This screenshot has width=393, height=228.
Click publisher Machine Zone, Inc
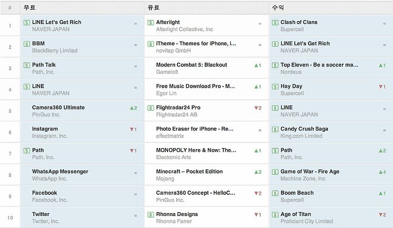click(303, 178)
